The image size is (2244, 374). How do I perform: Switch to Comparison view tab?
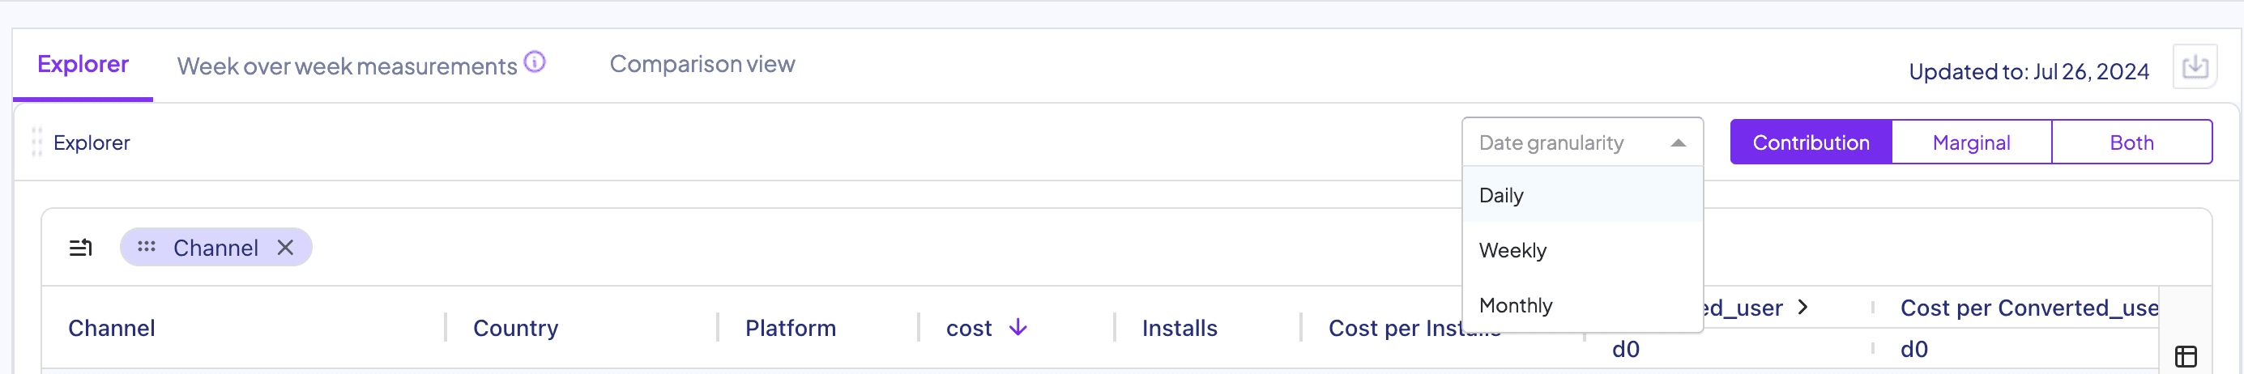[x=702, y=65]
